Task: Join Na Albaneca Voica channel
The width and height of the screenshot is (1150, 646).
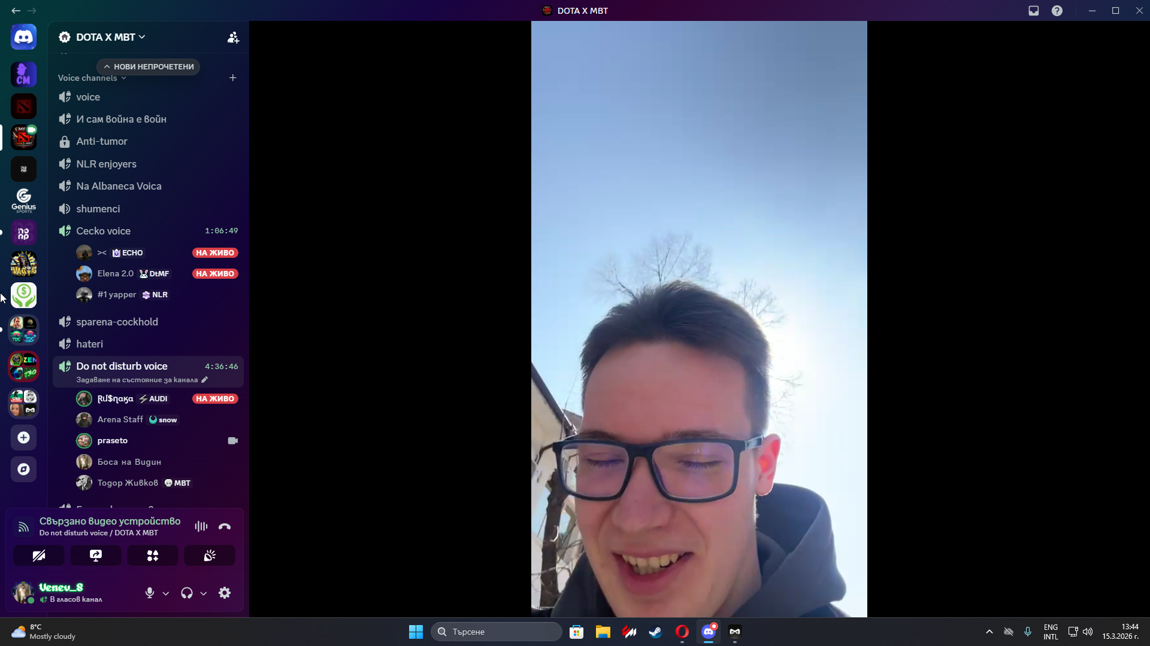Action: pyautogui.click(x=148, y=186)
